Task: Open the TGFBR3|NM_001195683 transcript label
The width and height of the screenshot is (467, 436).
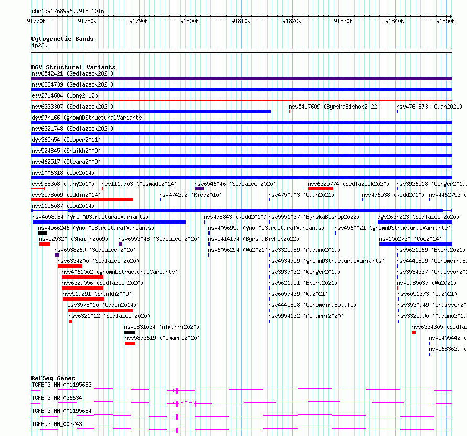Action: click(61, 385)
